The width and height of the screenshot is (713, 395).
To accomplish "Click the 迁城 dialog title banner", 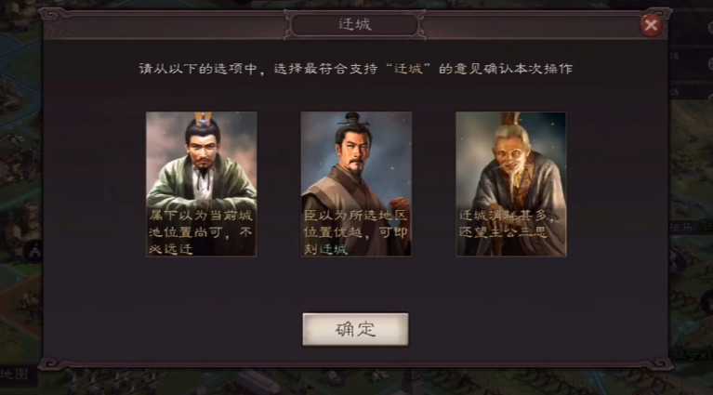I will coord(355,24).
